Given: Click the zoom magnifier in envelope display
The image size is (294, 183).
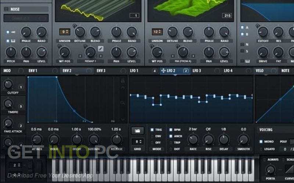Looking at the screenshot, I should tap(123, 103).
